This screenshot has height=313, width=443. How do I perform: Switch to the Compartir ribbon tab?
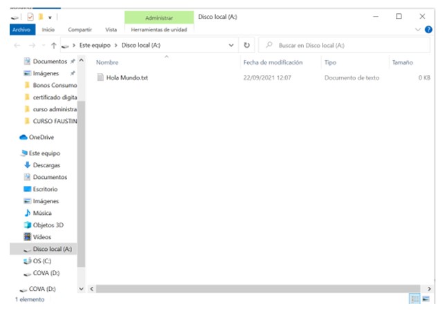[80, 30]
